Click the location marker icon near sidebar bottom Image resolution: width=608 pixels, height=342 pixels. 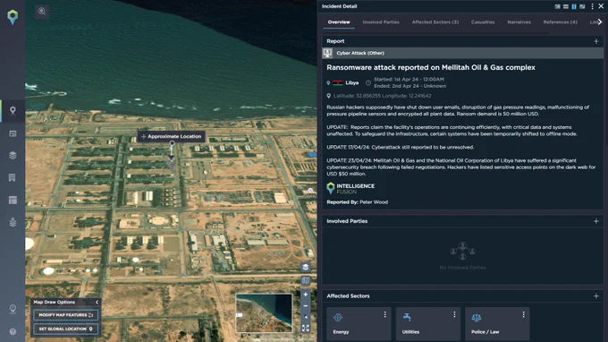click(13, 309)
